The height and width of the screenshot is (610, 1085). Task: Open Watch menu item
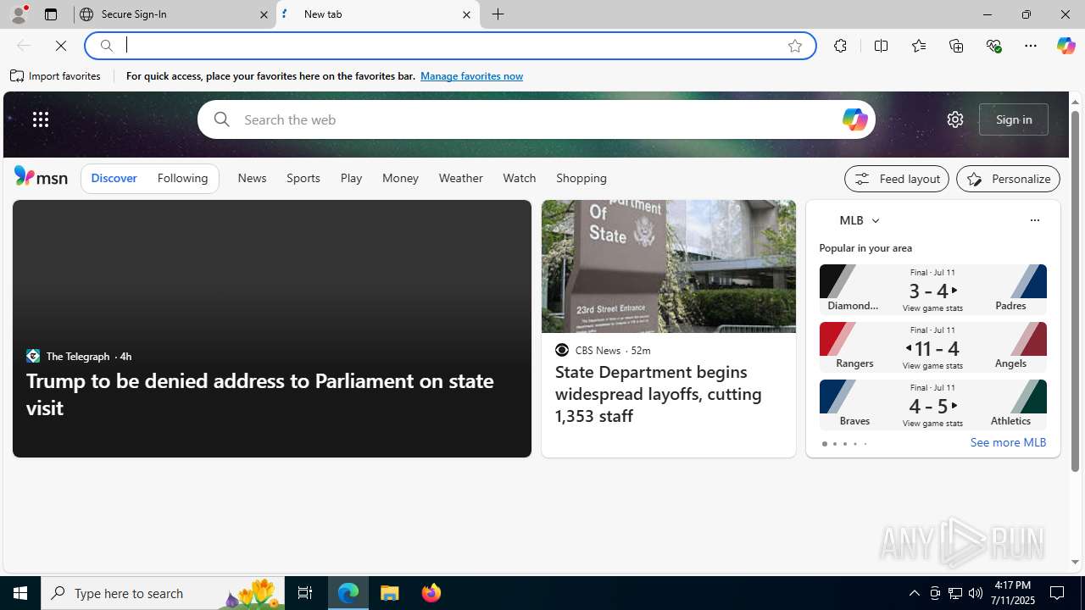point(520,179)
